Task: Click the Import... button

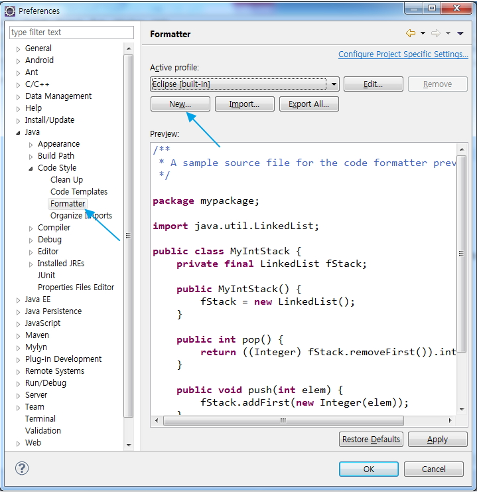Action: tap(244, 104)
